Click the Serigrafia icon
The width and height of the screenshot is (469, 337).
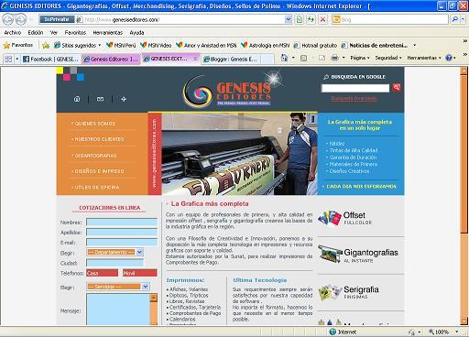point(330,292)
